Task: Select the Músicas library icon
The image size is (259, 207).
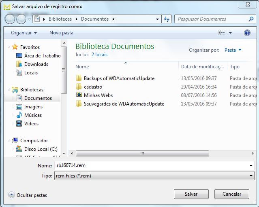Action: tap(19, 115)
